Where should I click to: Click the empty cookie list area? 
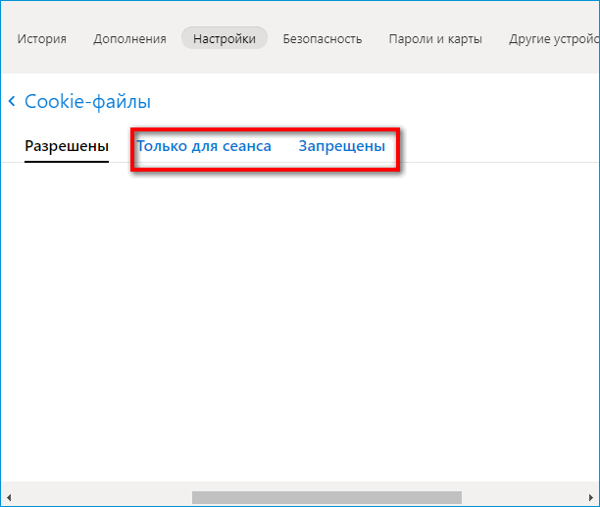coord(300,324)
